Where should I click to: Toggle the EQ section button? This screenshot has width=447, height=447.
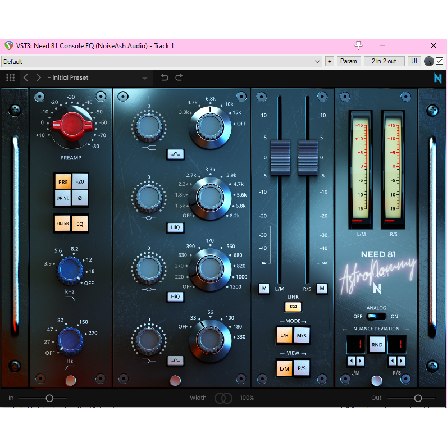click(80, 224)
